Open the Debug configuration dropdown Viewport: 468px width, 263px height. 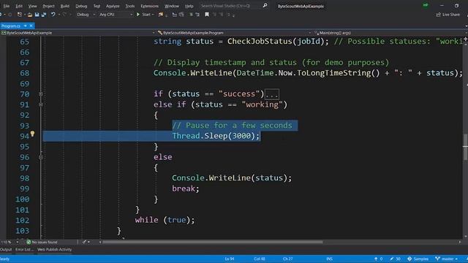tap(86, 15)
